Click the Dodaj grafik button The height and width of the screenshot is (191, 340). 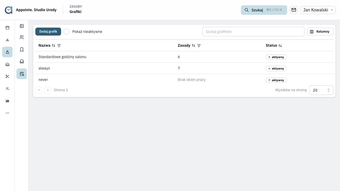point(48,32)
